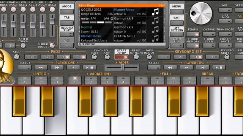Click the SLIDER MODE round button

pos(52,45)
